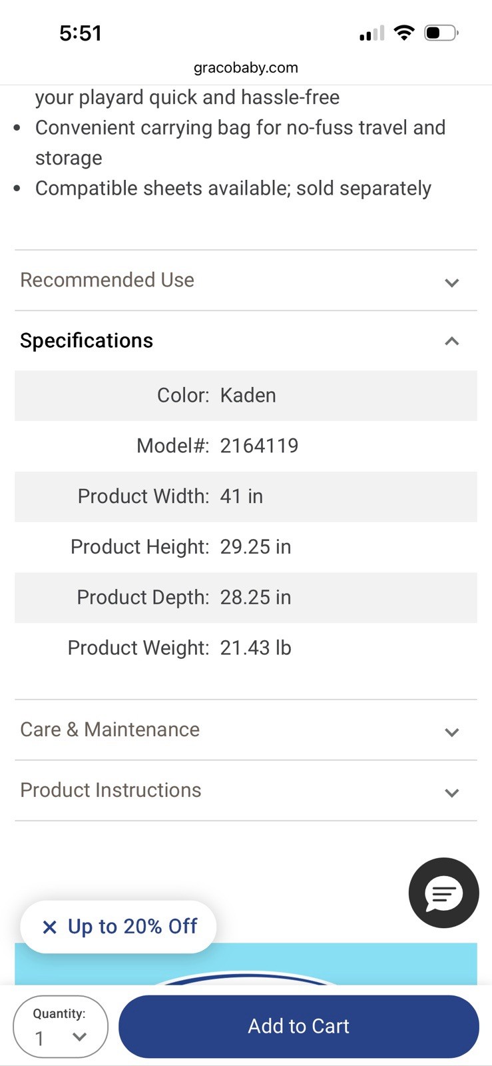Open the live chat bubble icon

443,893
